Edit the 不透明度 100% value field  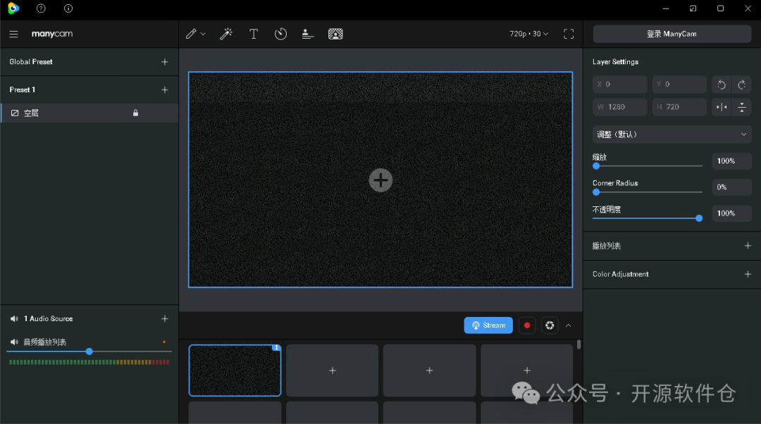pos(732,213)
